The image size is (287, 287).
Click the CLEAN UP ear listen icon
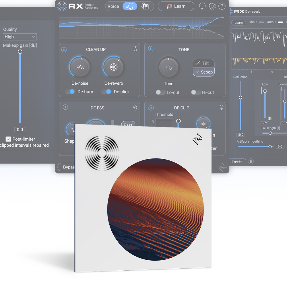(x=135, y=49)
